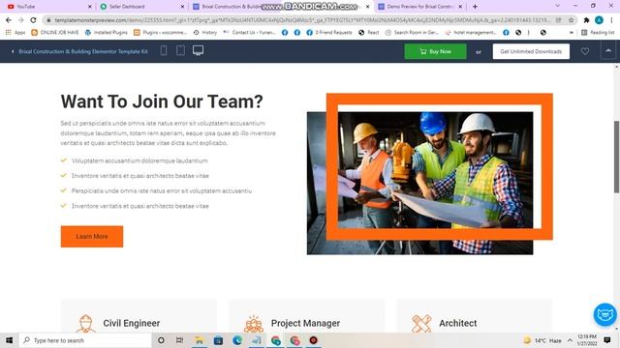Open the hotel management bookmark
Image resolution: width=620 pixels, height=348 pixels.
(x=471, y=32)
